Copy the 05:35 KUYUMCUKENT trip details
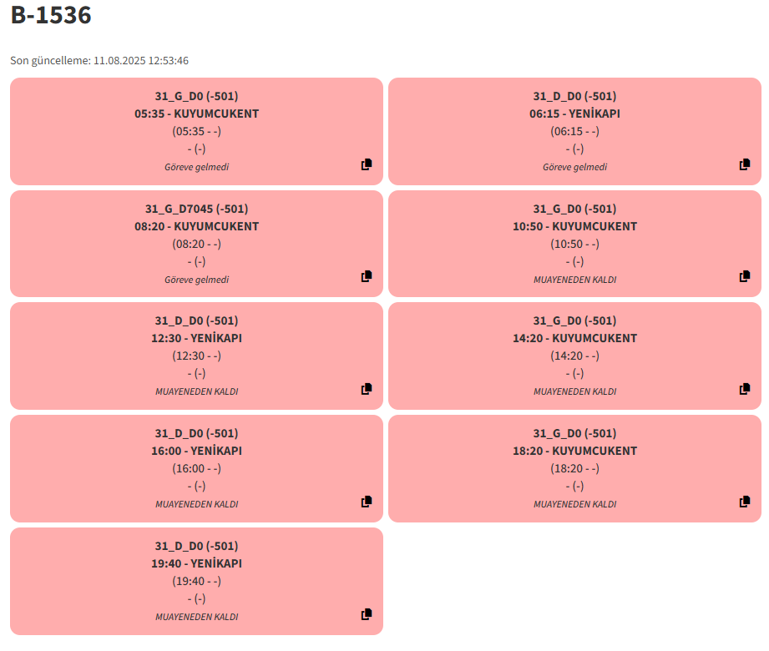This screenshot has height=651, width=769. (367, 164)
